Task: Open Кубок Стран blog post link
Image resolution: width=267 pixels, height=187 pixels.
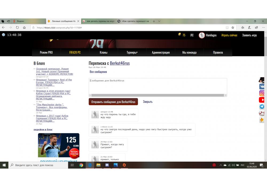Action: tap(53, 95)
